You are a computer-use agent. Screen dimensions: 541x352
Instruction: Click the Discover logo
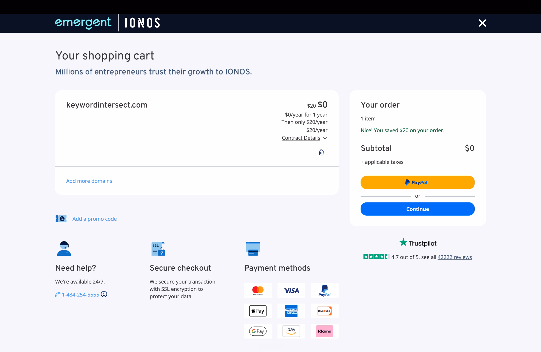click(x=324, y=311)
